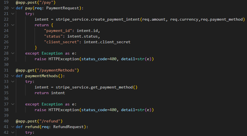Collapse the except block fold arrow on line 37

pyautogui.click(x=13, y=104)
